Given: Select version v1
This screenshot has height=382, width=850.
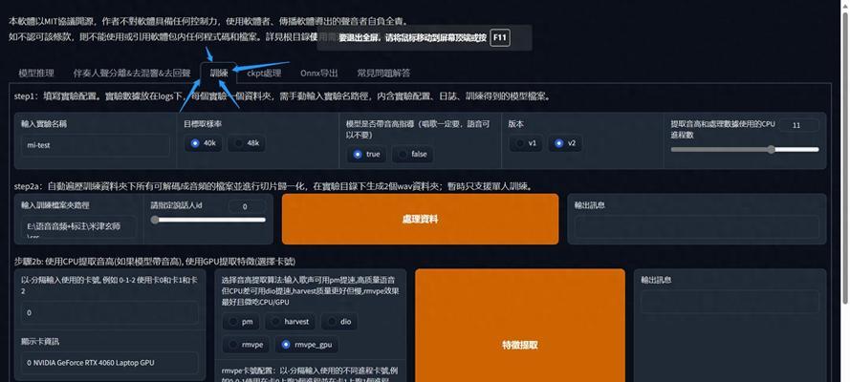Looking at the screenshot, I should tap(526, 143).
